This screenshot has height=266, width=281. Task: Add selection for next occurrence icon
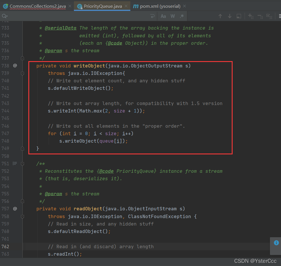(x=251, y=16)
